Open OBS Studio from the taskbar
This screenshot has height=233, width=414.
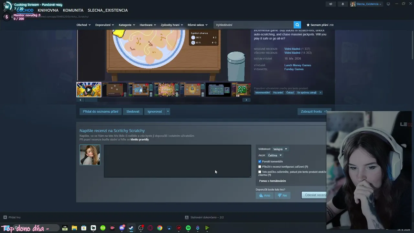(141, 228)
